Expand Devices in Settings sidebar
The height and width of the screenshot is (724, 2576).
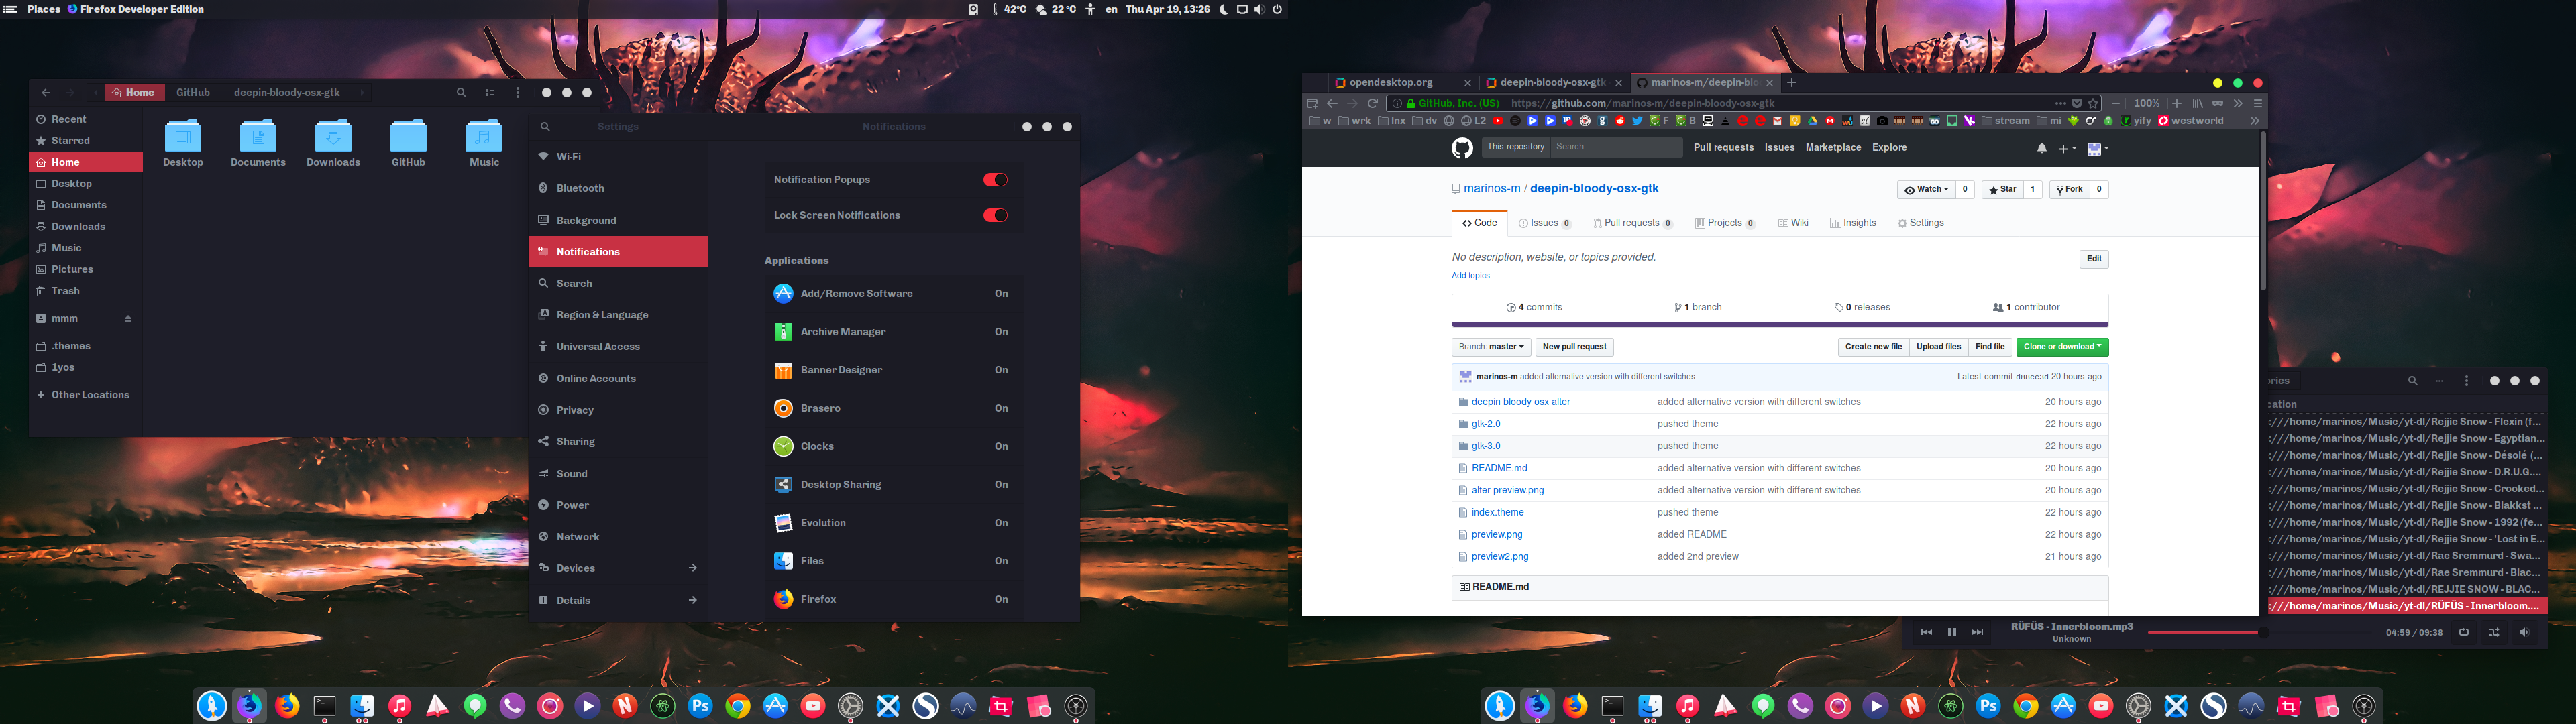[x=618, y=568]
